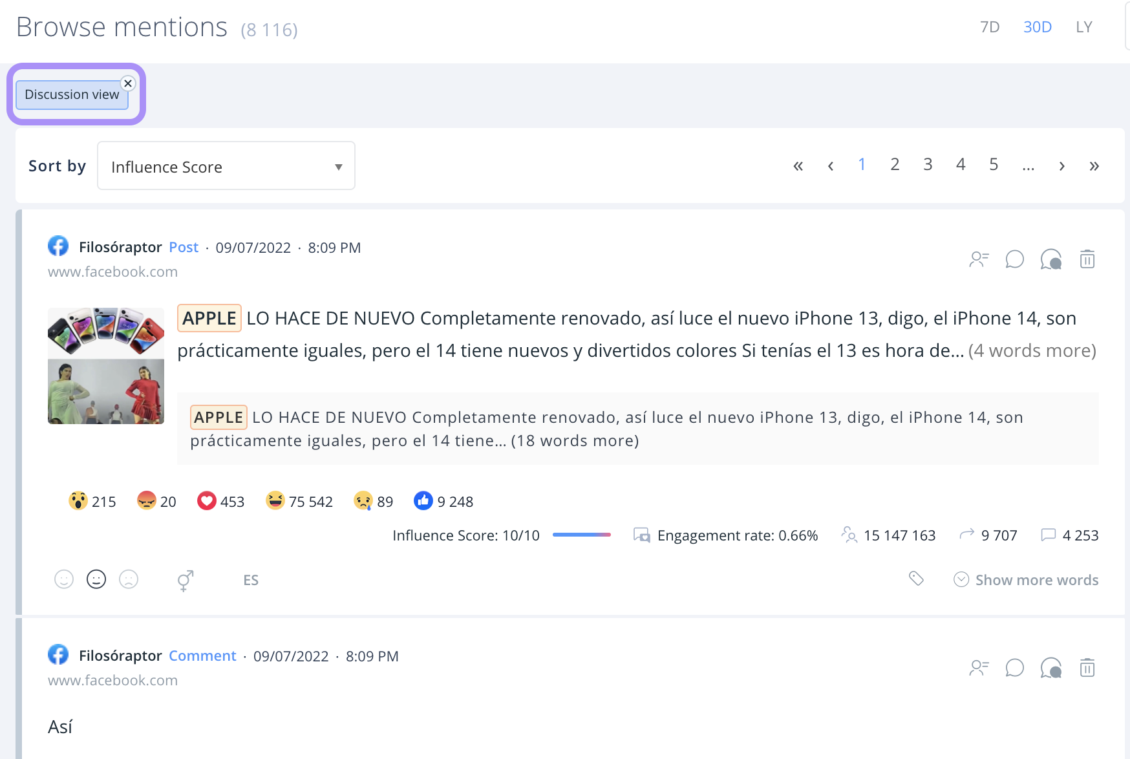Select page 3 in pagination
The height and width of the screenshot is (759, 1130).
(928, 165)
